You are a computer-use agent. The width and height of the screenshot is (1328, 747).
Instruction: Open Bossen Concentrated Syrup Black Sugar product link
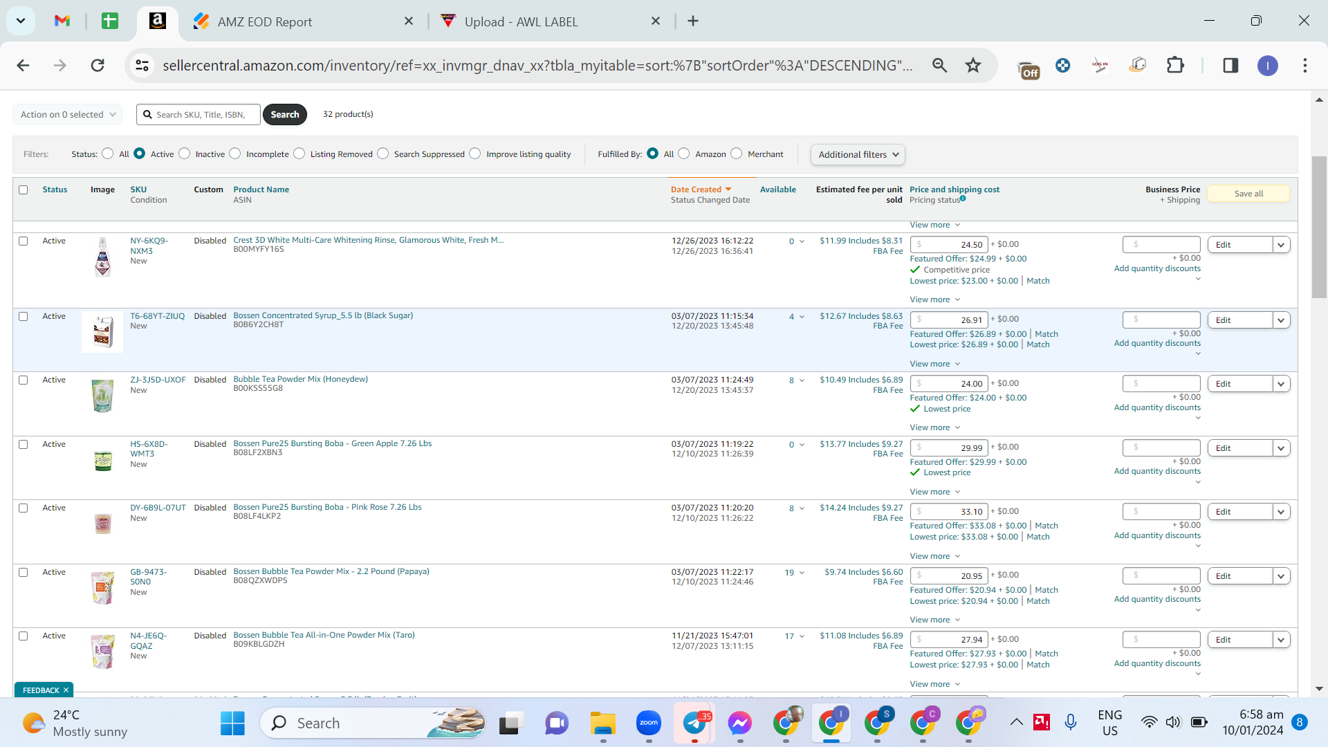(x=323, y=315)
